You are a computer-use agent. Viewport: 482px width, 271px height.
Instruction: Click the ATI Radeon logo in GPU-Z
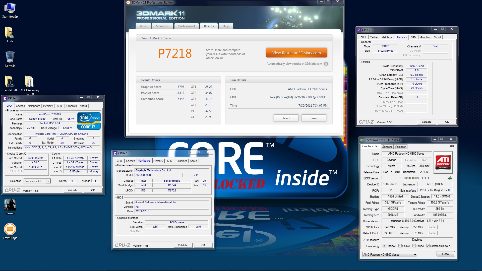point(443,162)
